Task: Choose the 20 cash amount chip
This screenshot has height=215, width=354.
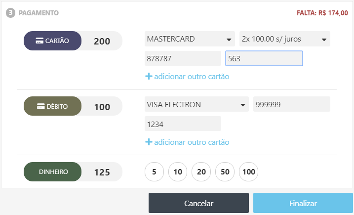Action: 201,172
